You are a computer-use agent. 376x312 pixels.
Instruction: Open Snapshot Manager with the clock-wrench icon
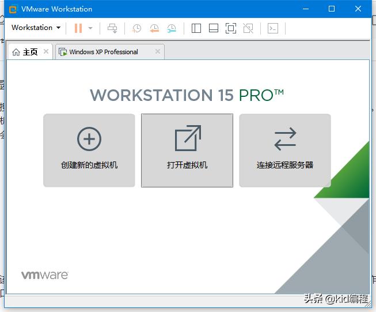click(x=172, y=28)
